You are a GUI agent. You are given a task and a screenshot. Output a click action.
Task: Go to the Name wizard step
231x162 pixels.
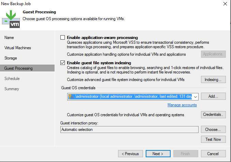(9, 38)
